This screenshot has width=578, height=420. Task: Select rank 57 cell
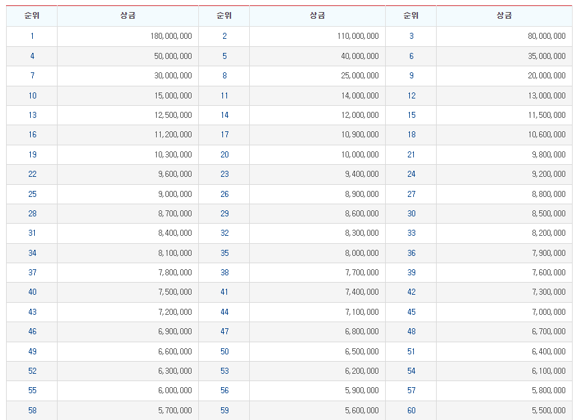pos(411,391)
